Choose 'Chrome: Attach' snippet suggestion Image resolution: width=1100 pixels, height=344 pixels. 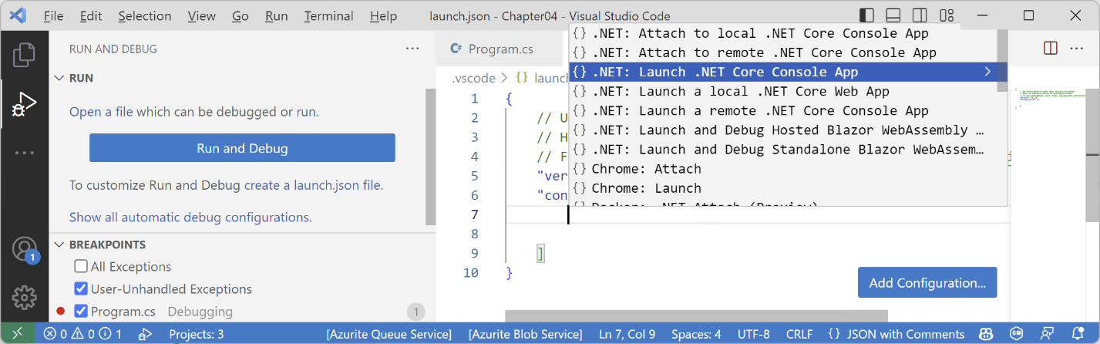tap(782, 168)
